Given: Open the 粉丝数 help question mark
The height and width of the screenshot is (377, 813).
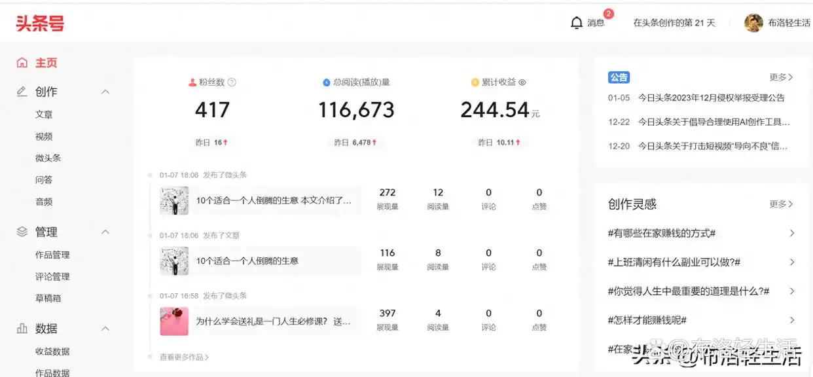Looking at the screenshot, I should tap(232, 81).
